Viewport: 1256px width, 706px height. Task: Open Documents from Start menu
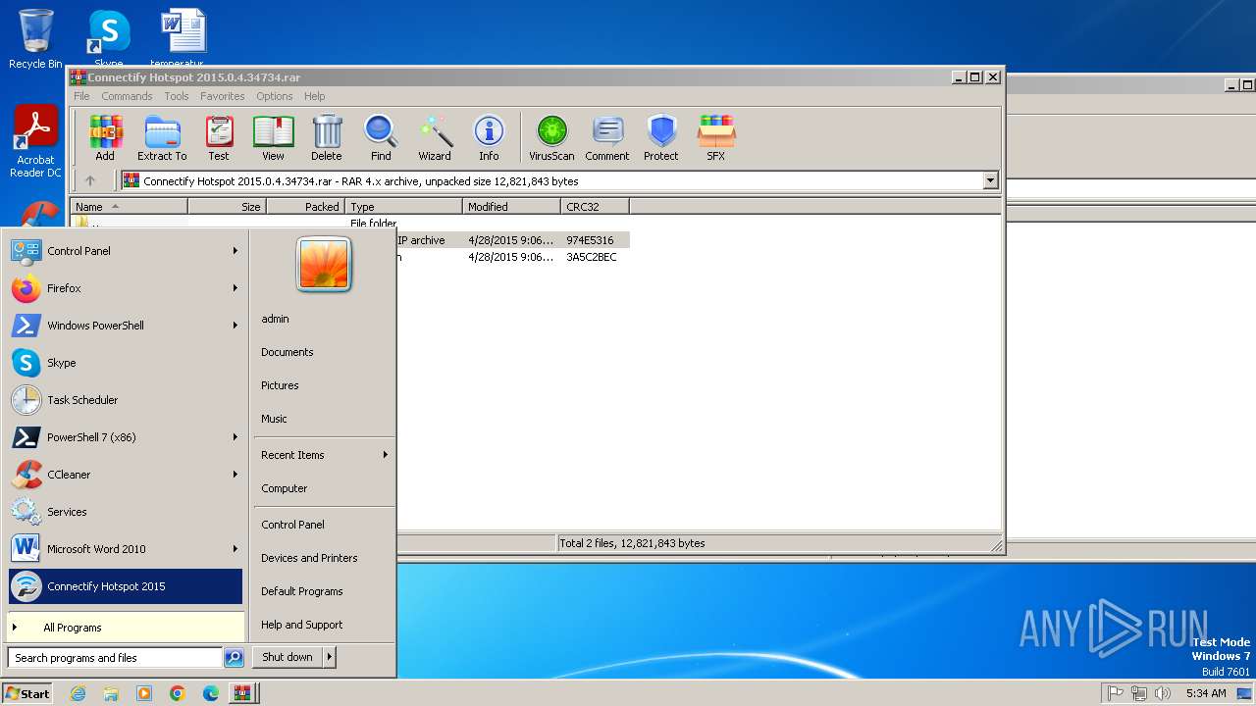pos(288,352)
